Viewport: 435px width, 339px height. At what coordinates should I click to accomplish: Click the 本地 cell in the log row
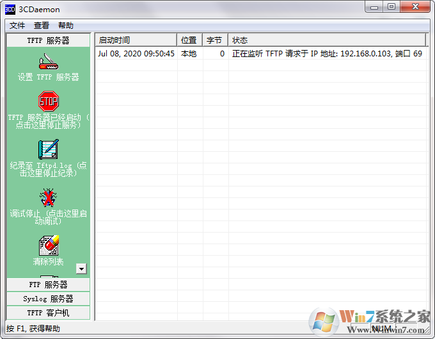189,54
